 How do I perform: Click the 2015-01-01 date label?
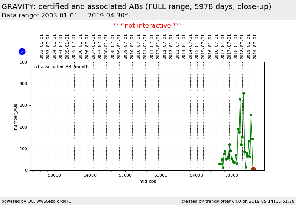(197, 46)
